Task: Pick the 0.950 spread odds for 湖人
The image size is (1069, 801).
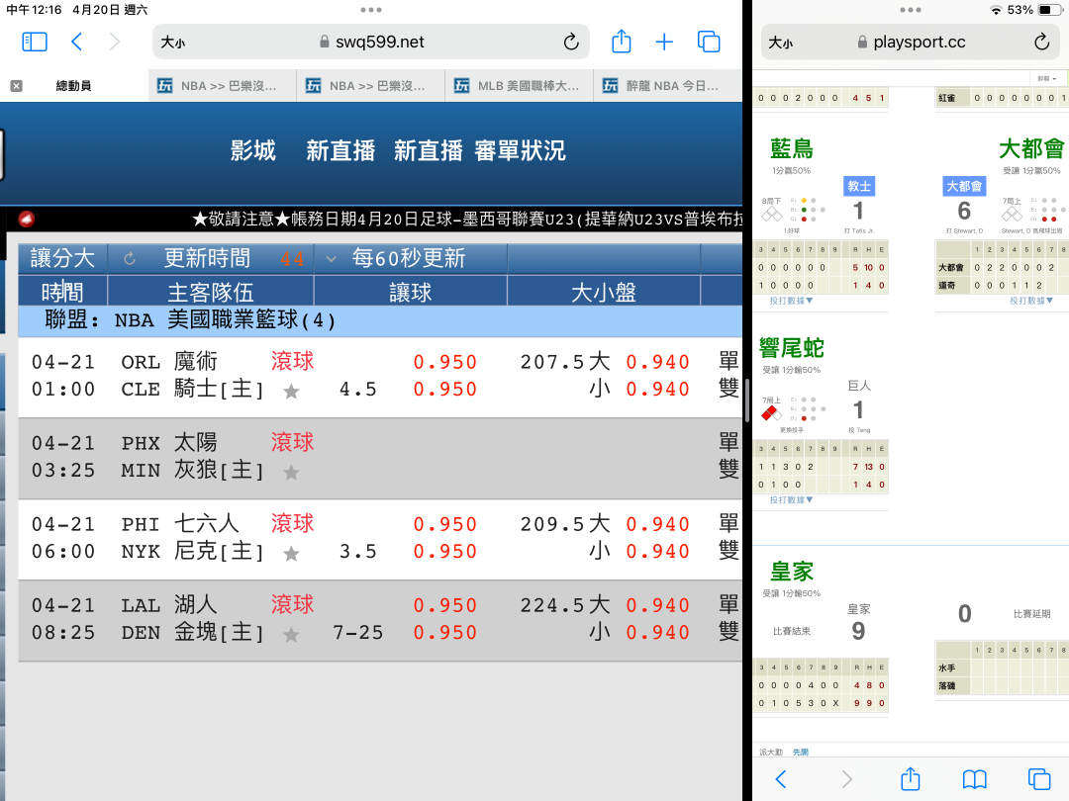Action: pyautogui.click(x=445, y=605)
